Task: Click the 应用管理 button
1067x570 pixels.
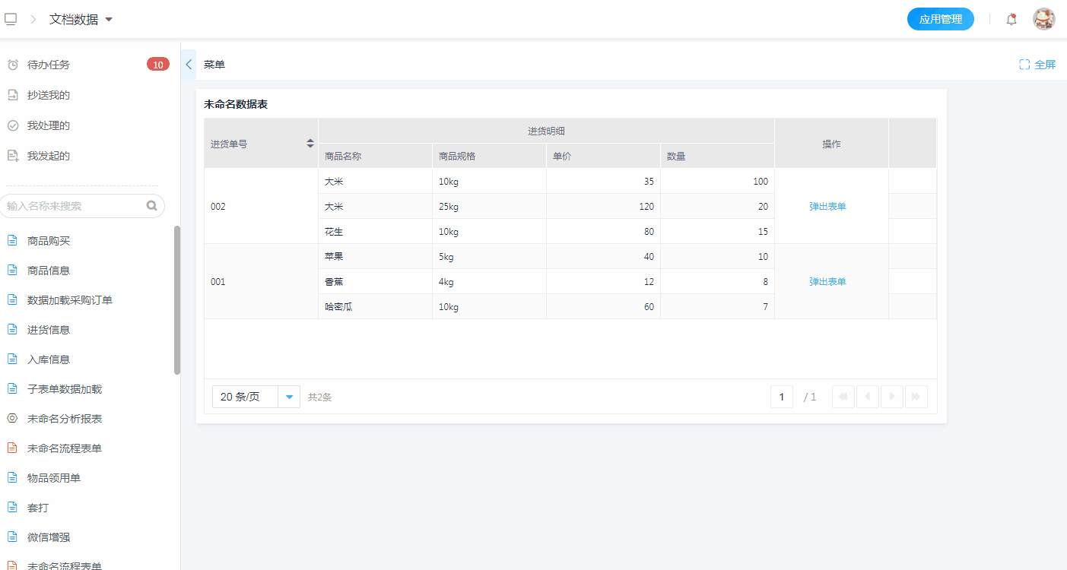Action: pyautogui.click(x=940, y=20)
